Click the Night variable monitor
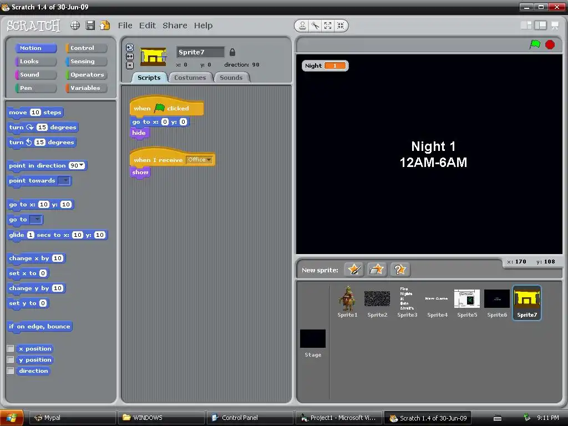This screenshot has width=568, height=426. point(325,65)
